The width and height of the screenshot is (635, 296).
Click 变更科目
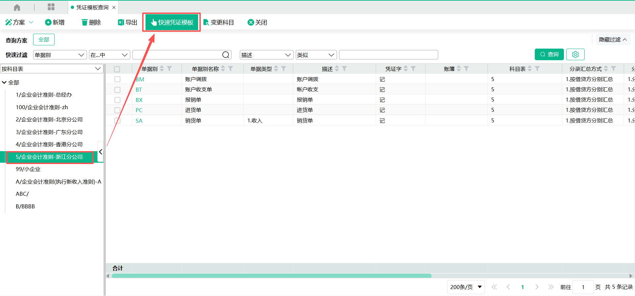click(219, 22)
